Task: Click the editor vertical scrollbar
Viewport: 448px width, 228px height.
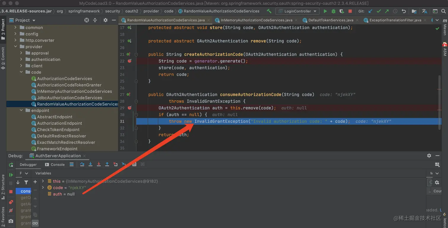Action: pos(439,102)
